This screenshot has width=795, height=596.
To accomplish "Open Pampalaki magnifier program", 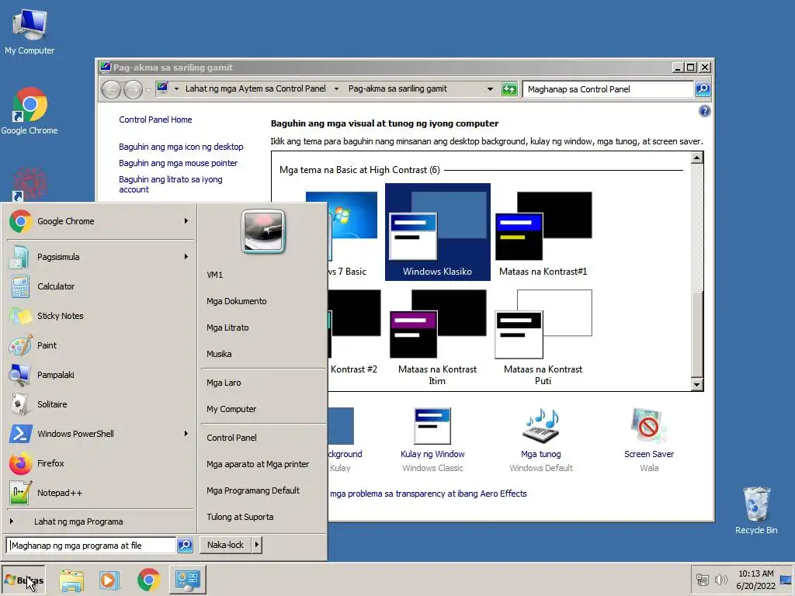I will pos(99,375).
